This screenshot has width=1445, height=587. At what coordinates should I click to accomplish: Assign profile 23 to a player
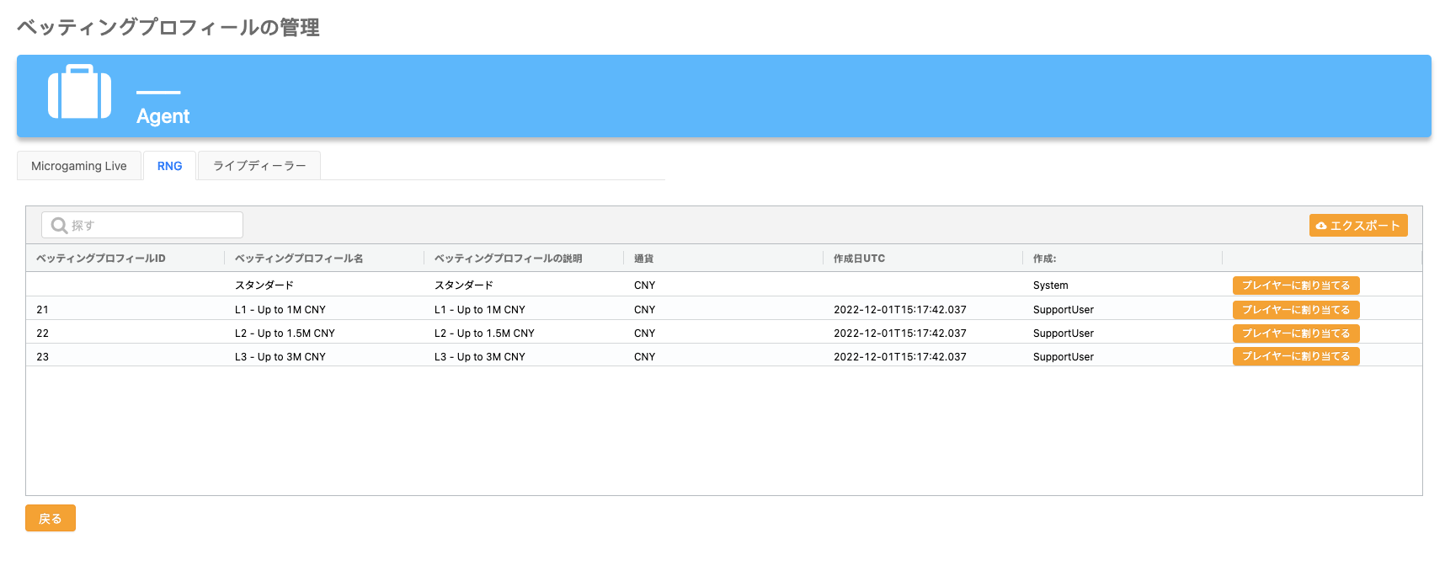coord(1295,356)
